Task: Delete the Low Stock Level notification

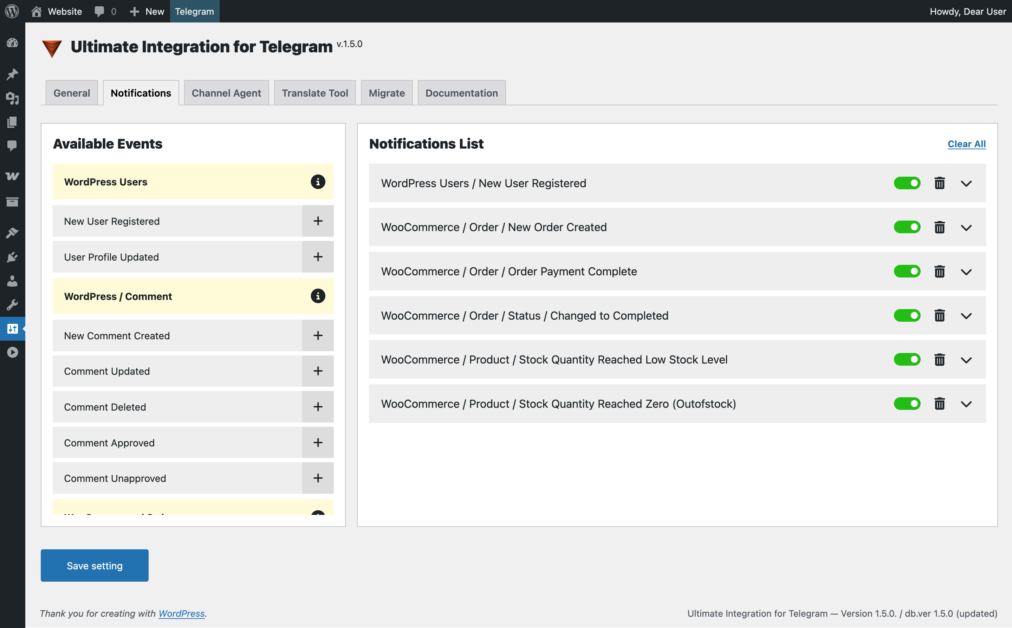Action: coord(940,360)
